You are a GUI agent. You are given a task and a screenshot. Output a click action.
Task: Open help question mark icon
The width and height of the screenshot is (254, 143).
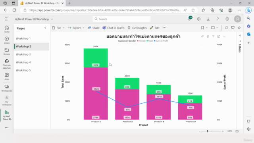218,19
